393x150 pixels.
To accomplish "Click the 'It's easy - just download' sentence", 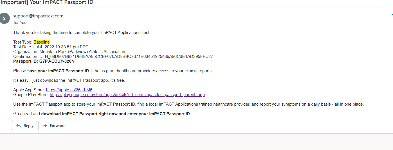I will click(x=69, y=80).
